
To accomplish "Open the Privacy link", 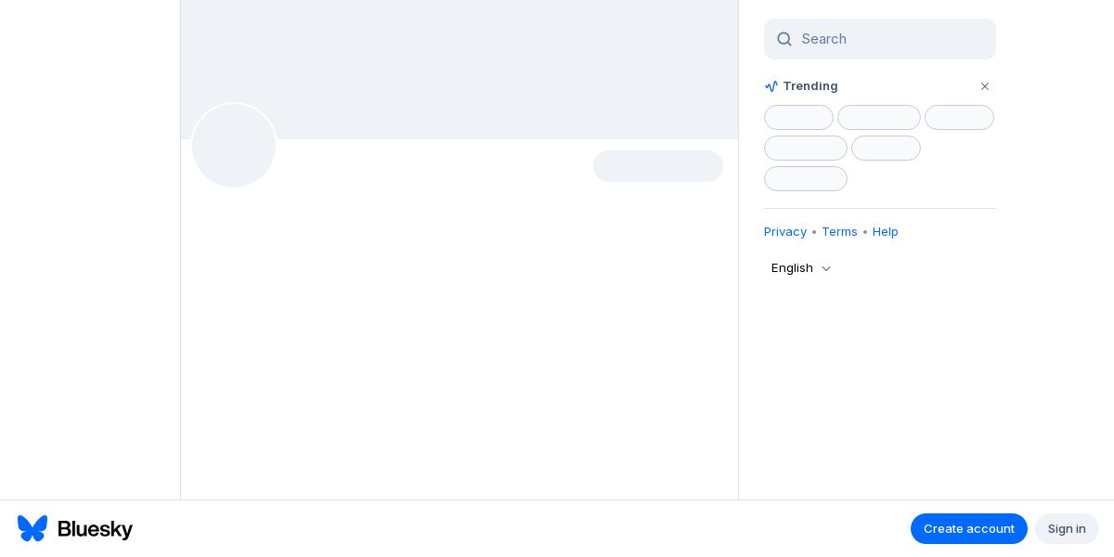I will click(x=785, y=232).
